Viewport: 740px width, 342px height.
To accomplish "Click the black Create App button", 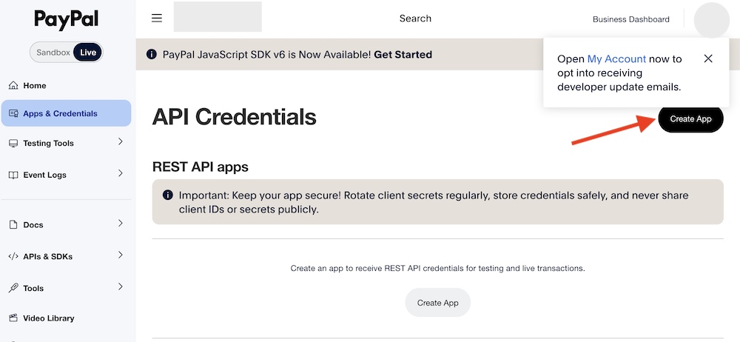I will click(x=690, y=118).
